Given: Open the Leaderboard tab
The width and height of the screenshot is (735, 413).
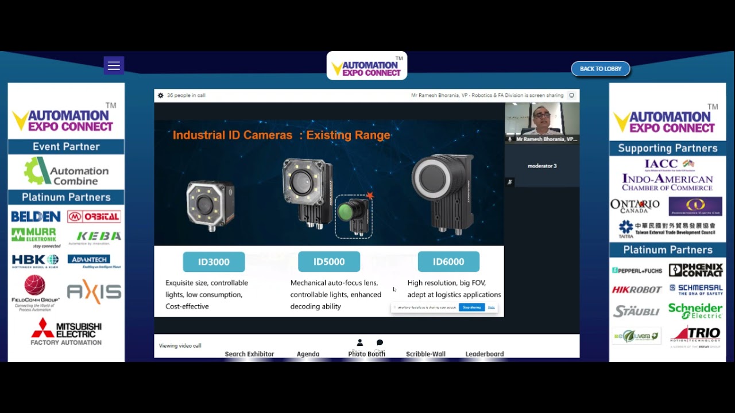Looking at the screenshot, I should pyautogui.click(x=485, y=354).
